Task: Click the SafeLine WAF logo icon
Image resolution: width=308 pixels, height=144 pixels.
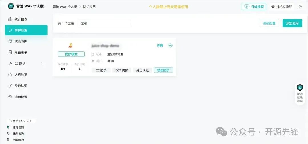Action: click(x=11, y=6)
